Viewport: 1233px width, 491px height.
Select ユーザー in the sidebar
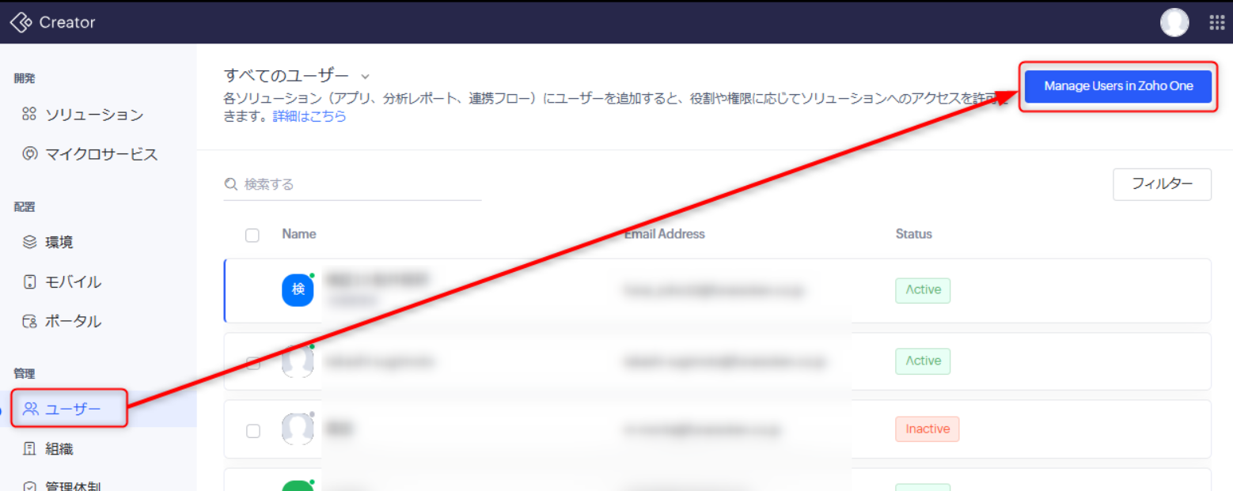(x=73, y=409)
